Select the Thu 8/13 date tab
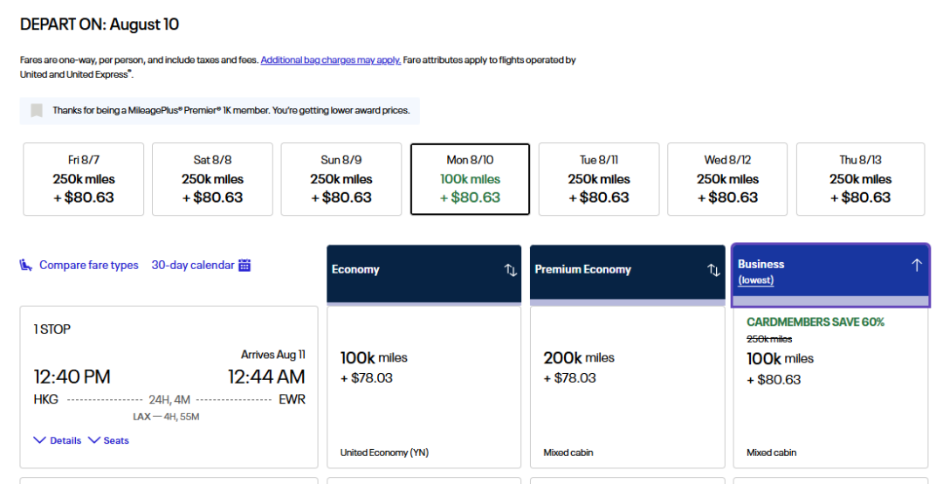Image resolution: width=943 pixels, height=484 pixels. (x=860, y=179)
